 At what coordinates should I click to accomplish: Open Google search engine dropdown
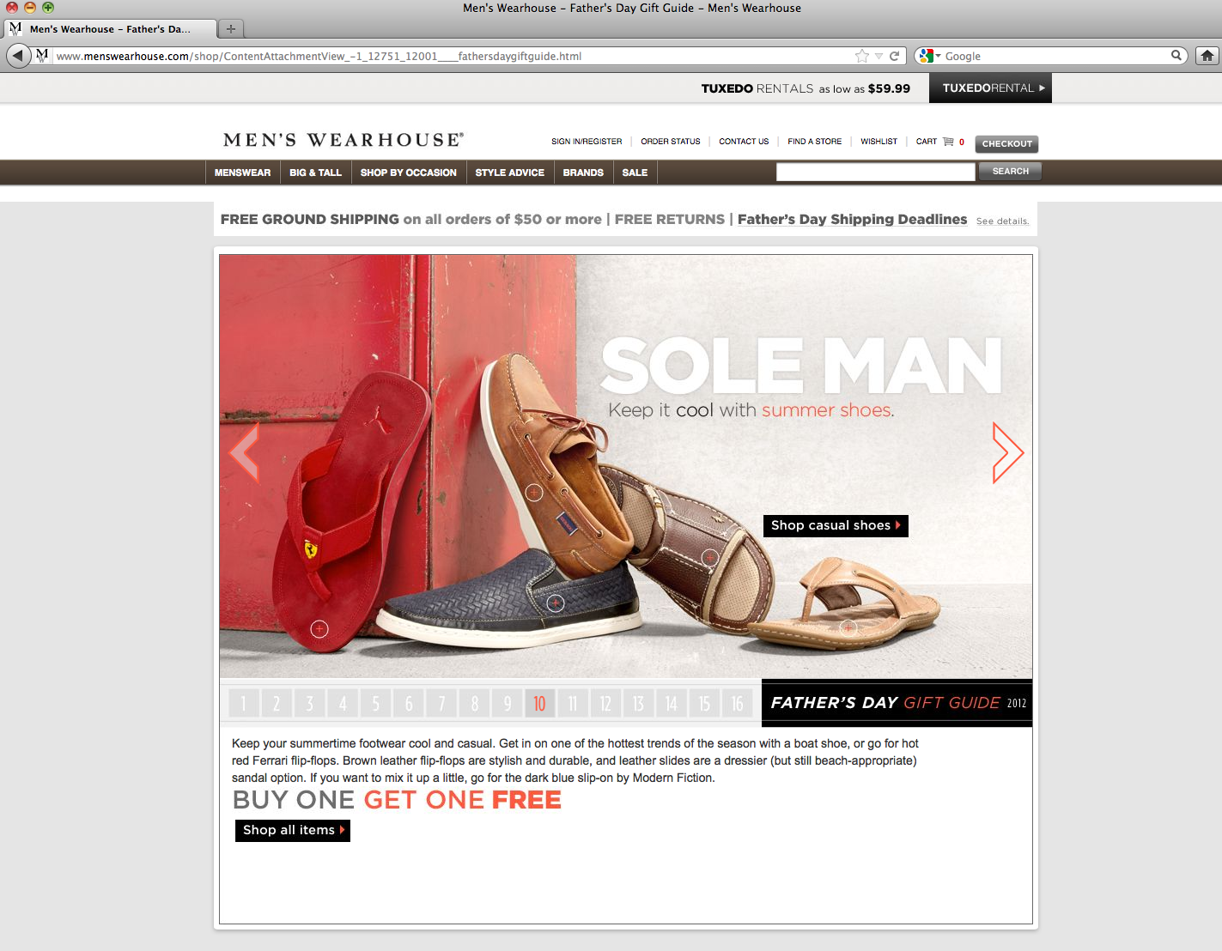click(x=930, y=56)
